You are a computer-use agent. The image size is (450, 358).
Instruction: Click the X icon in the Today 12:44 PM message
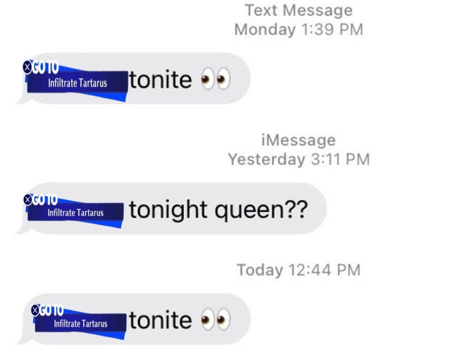click(x=35, y=310)
